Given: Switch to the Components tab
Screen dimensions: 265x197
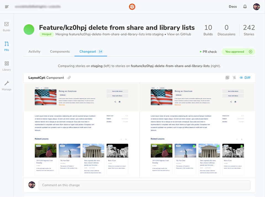Looking at the screenshot, I should tap(60, 51).
